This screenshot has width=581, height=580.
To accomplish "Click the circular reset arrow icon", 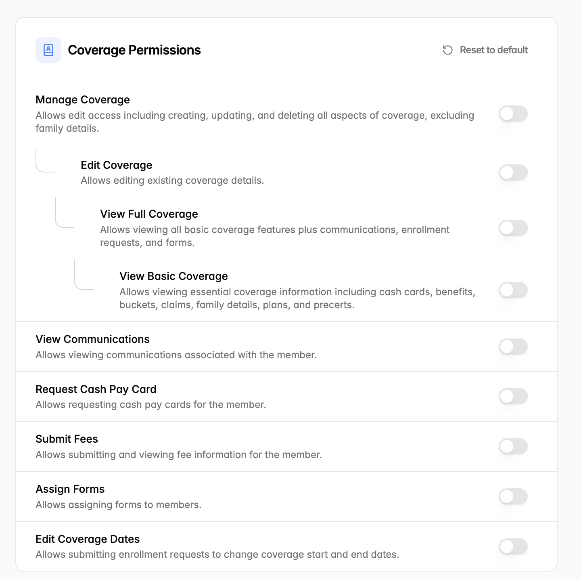I will pos(447,50).
